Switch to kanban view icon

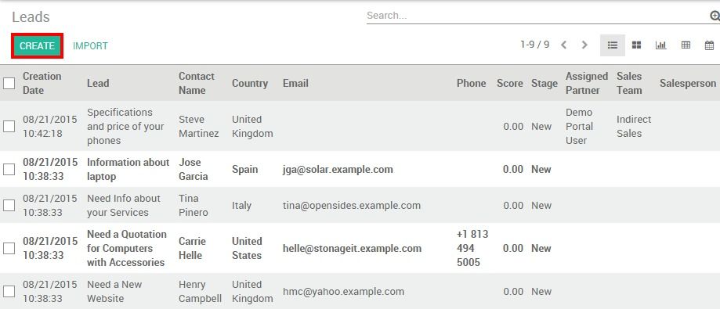(636, 45)
